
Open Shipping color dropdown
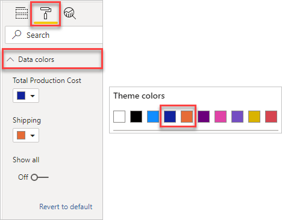click(x=26, y=135)
